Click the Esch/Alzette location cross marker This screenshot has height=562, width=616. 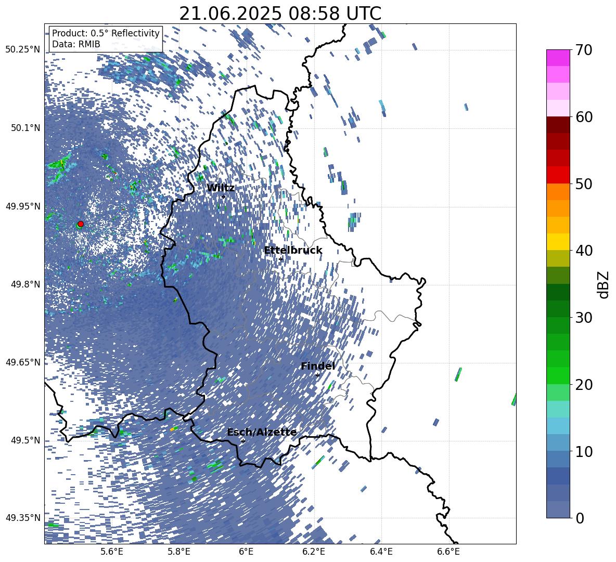click(x=243, y=441)
